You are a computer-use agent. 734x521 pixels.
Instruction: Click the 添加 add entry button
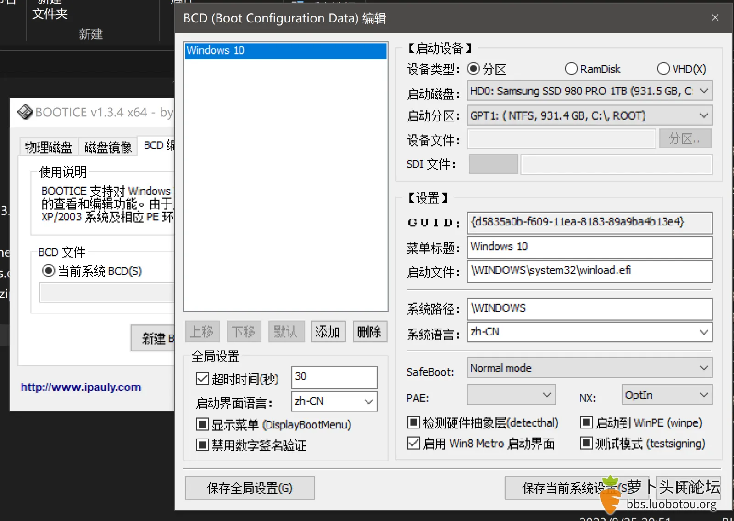coord(328,331)
